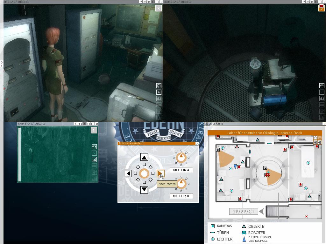Click the vertical slider bar in the UD02-01 view

coord(20,154)
